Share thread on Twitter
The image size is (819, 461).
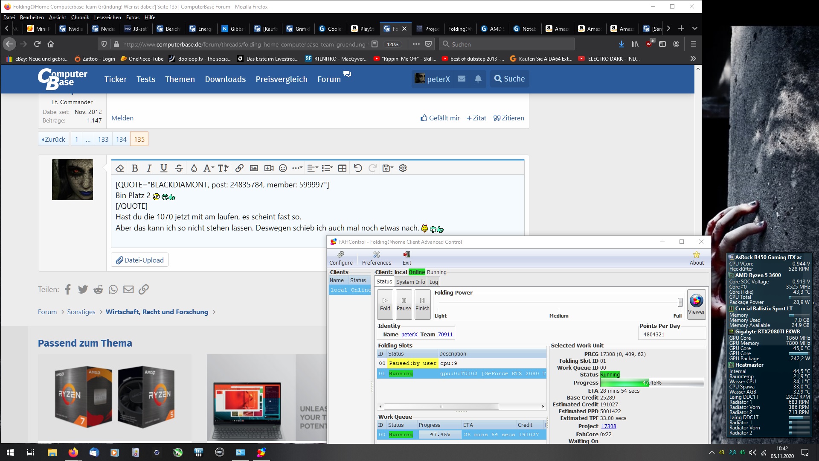[83, 289]
